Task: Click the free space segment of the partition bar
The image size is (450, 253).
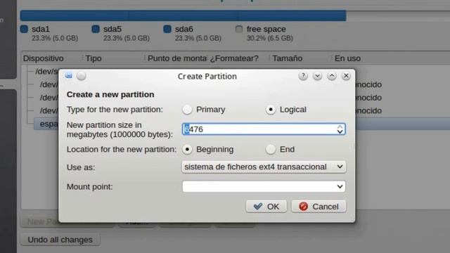Action: tap(398, 15)
